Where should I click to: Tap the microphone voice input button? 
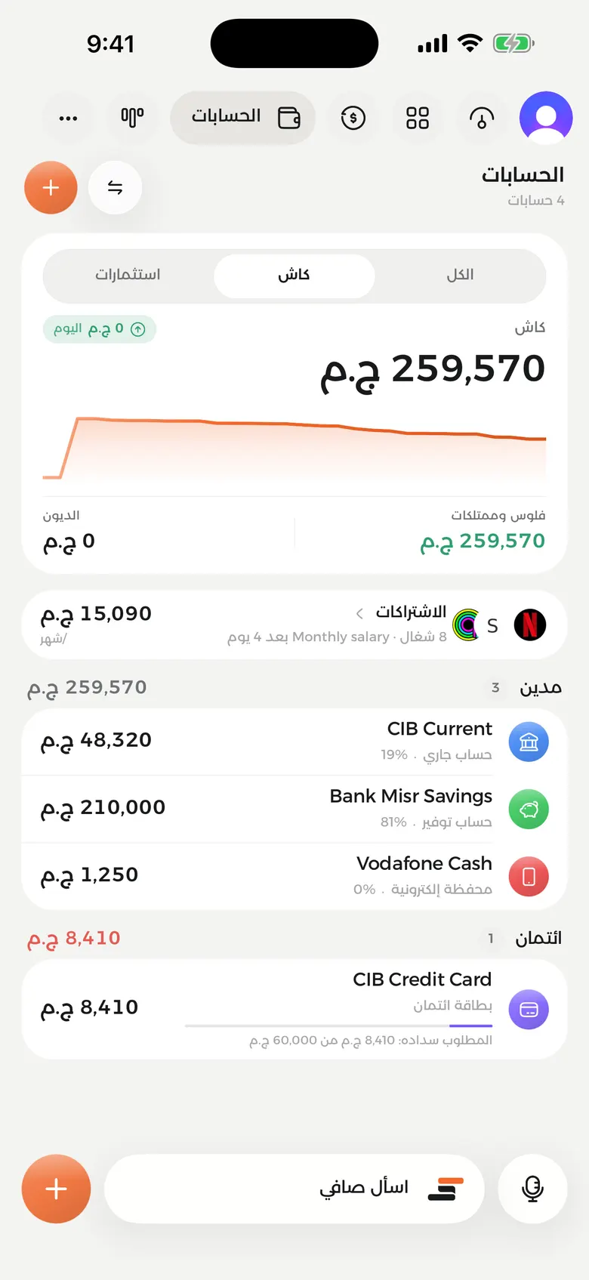click(533, 1189)
